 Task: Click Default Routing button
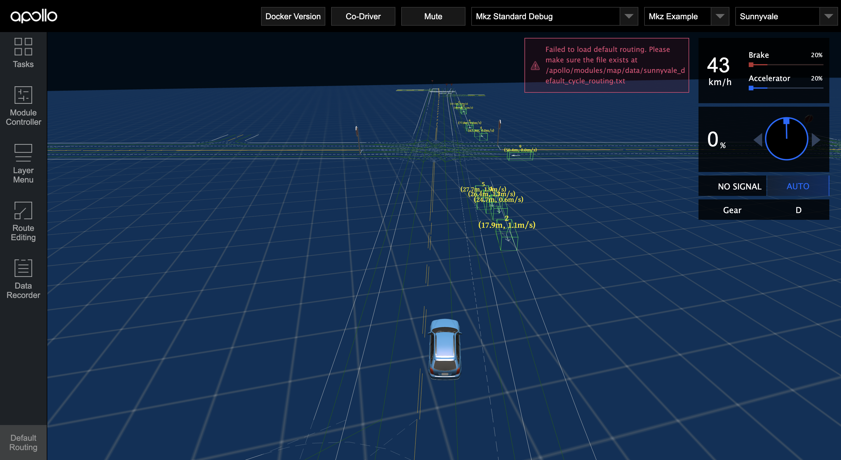coord(23,443)
